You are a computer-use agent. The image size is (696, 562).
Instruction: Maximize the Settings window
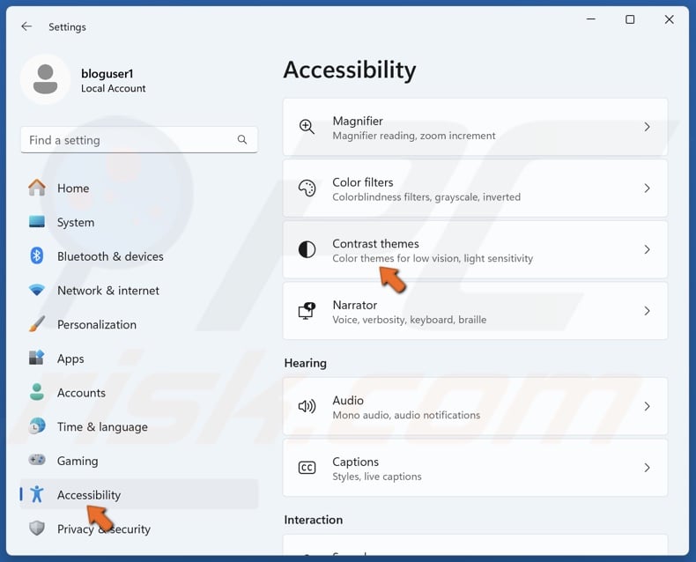(x=630, y=19)
